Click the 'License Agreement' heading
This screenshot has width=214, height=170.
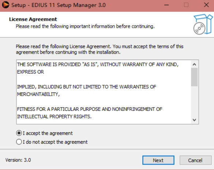[x=33, y=19]
